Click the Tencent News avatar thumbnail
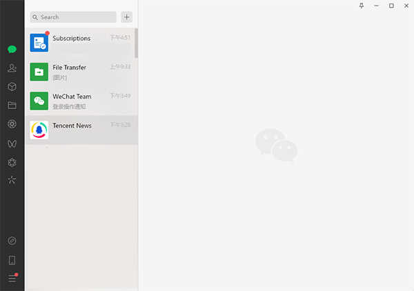This screenshot has height=291, width=414. tap(39, 130)
